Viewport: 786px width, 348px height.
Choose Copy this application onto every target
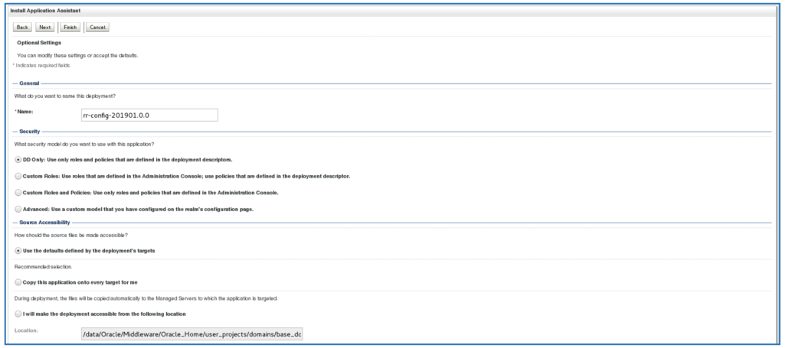coord(18,282)
